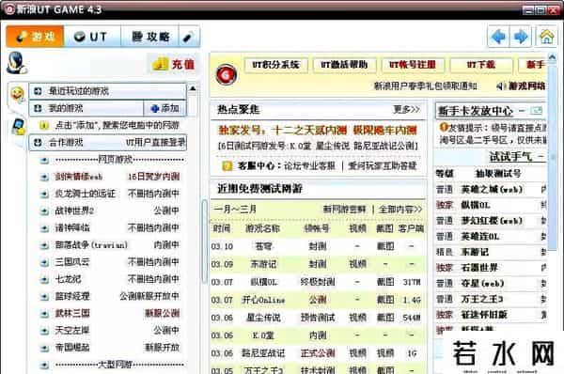Viewport: 564px width, 374px height.
Task: Click 预售测试 in 星尘传说 row
Action: pos(318,318)
